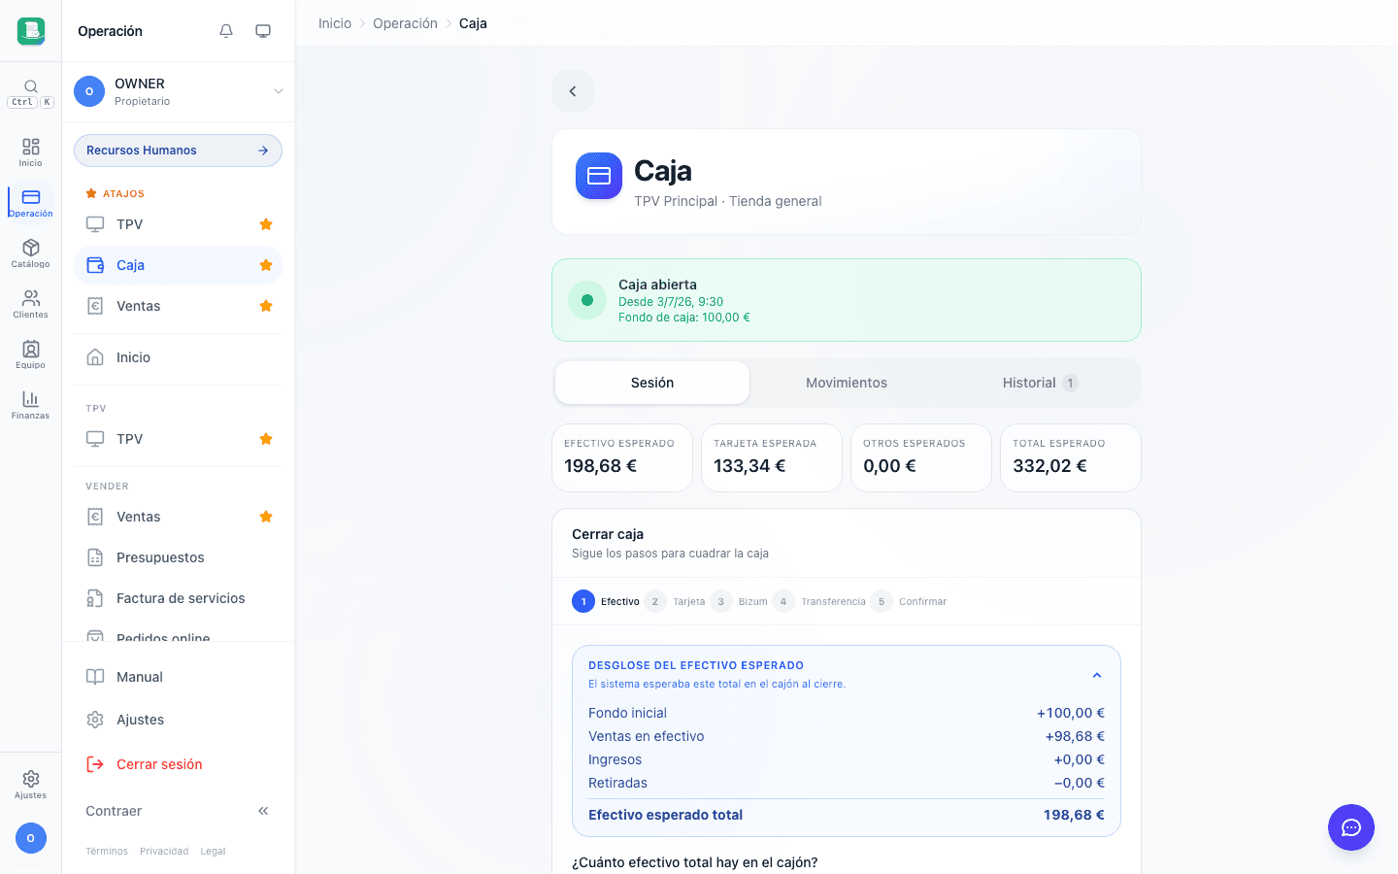Click the Ventas en efectivo +98,68 € row
1398x874 pixels.
pyautogui.click(x=847, y=736)
